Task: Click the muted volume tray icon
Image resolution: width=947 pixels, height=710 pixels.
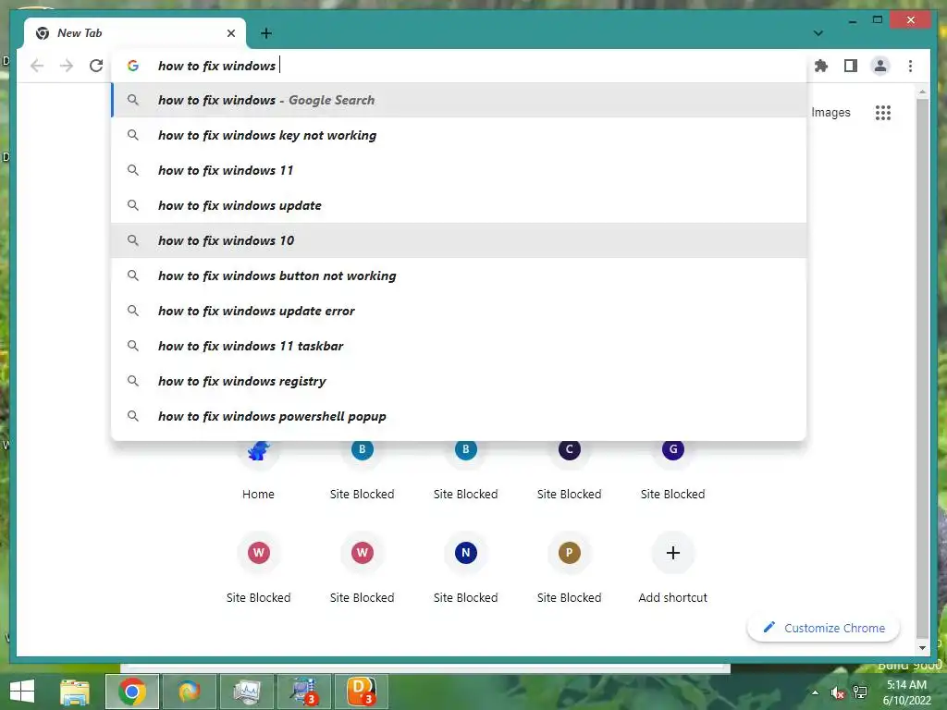Action: (837, 692)
